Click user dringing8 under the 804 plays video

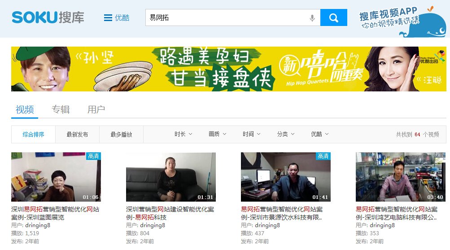tap(153, 225)
